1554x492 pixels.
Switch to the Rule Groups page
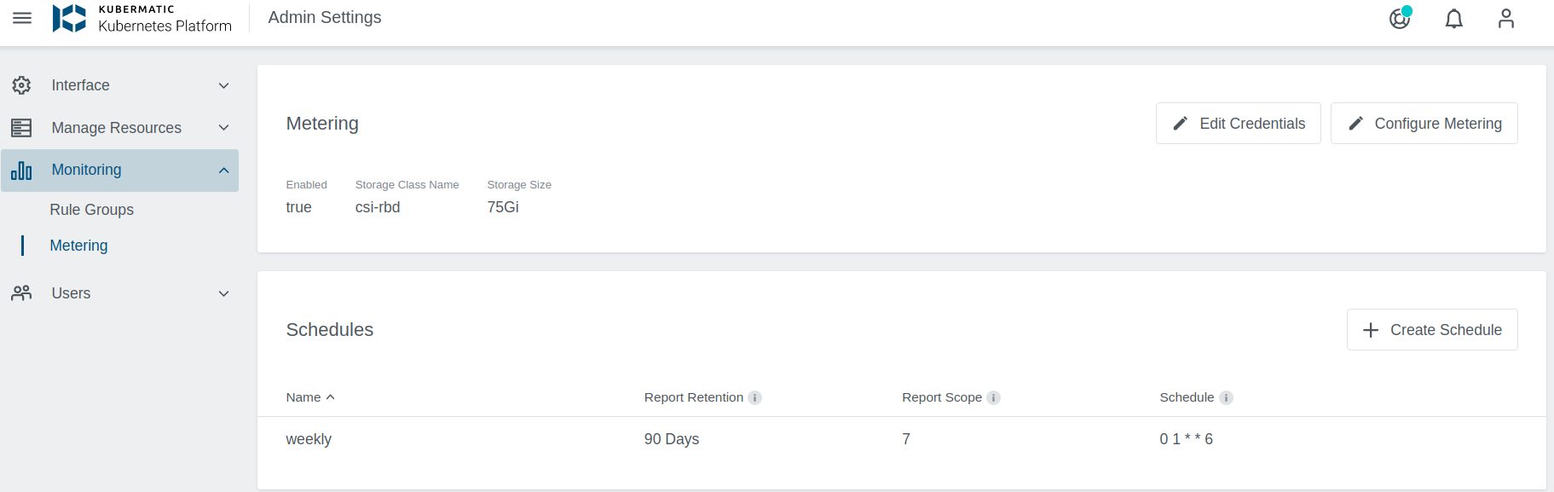coord(91,209)
